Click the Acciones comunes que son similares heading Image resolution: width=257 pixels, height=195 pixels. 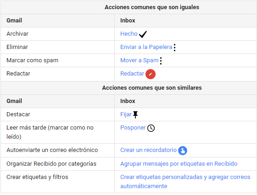click(152, 88)
